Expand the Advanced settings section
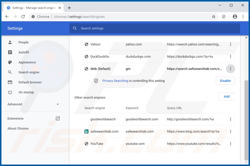This screenshot has width=250, height=166. point(33,104)
